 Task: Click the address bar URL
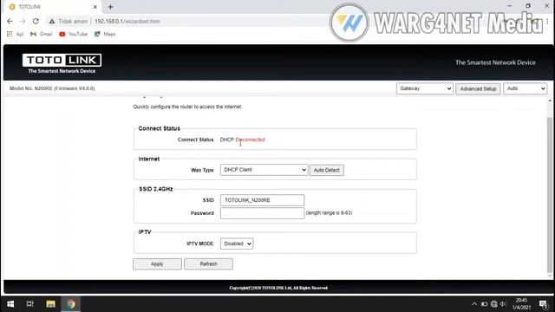click(x=127, y=21)
